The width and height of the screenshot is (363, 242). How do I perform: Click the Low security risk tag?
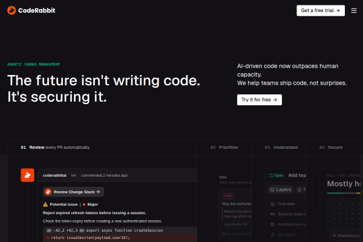[x=236, y=224]
